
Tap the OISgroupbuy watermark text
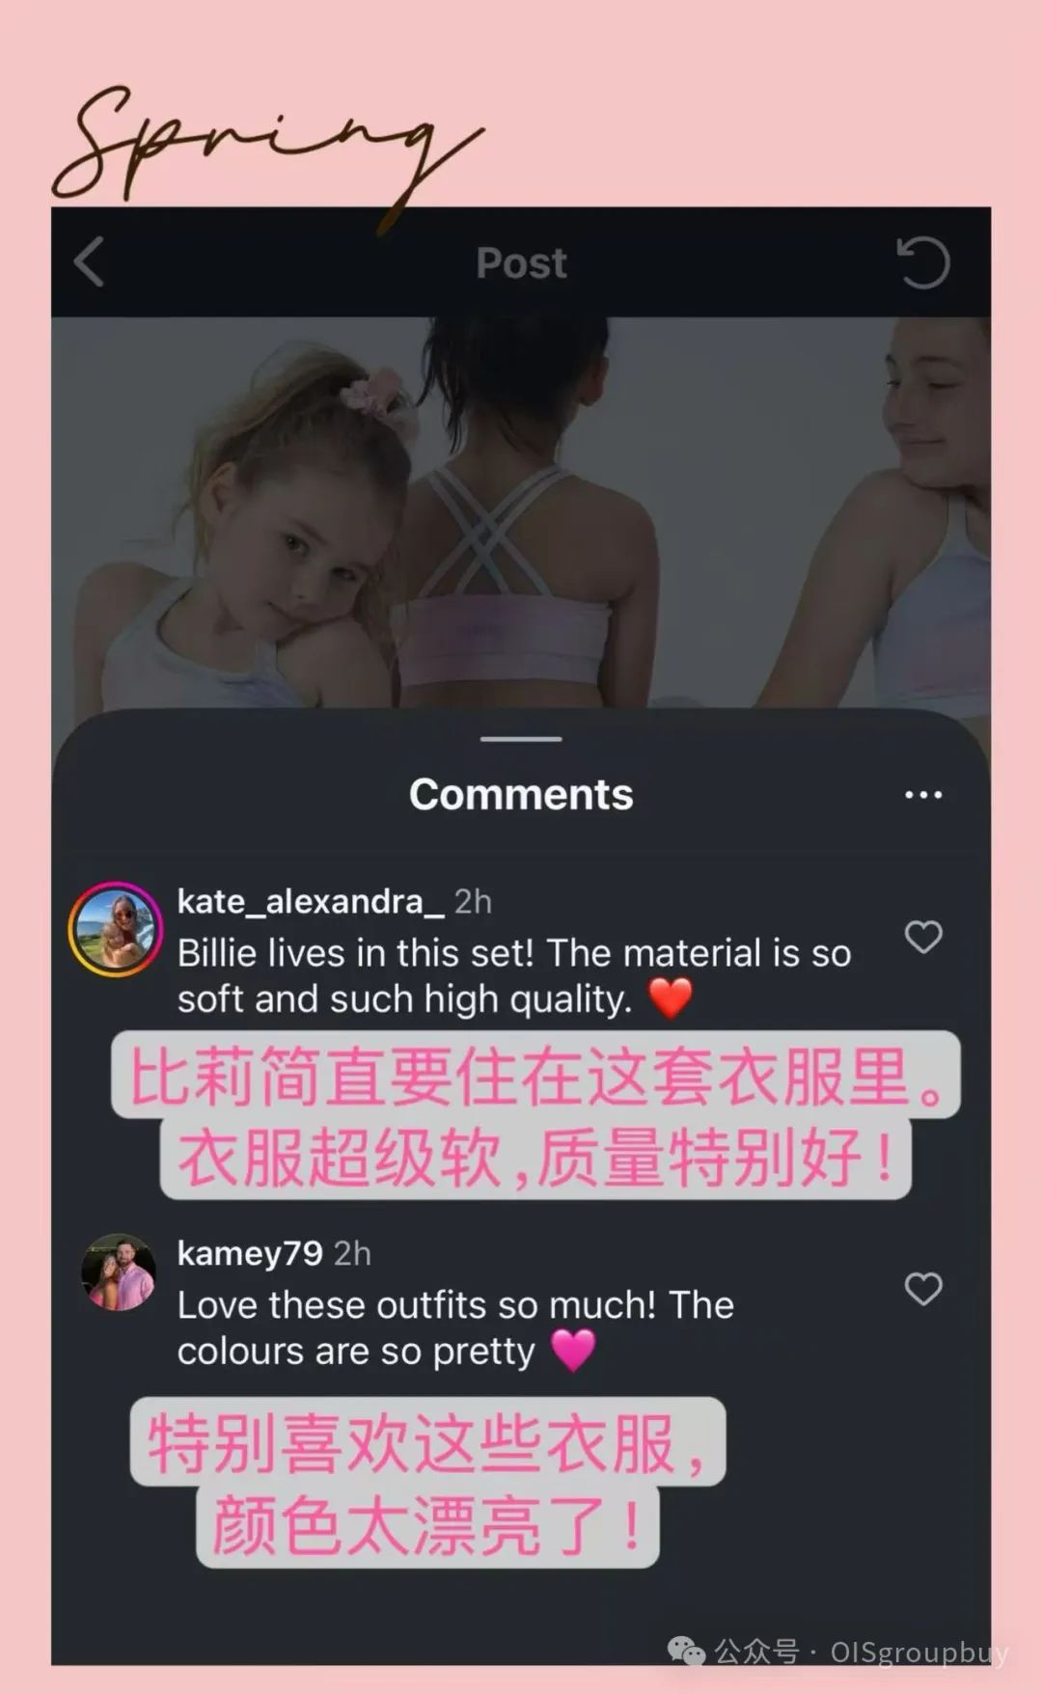click(x=919, y=1653)
